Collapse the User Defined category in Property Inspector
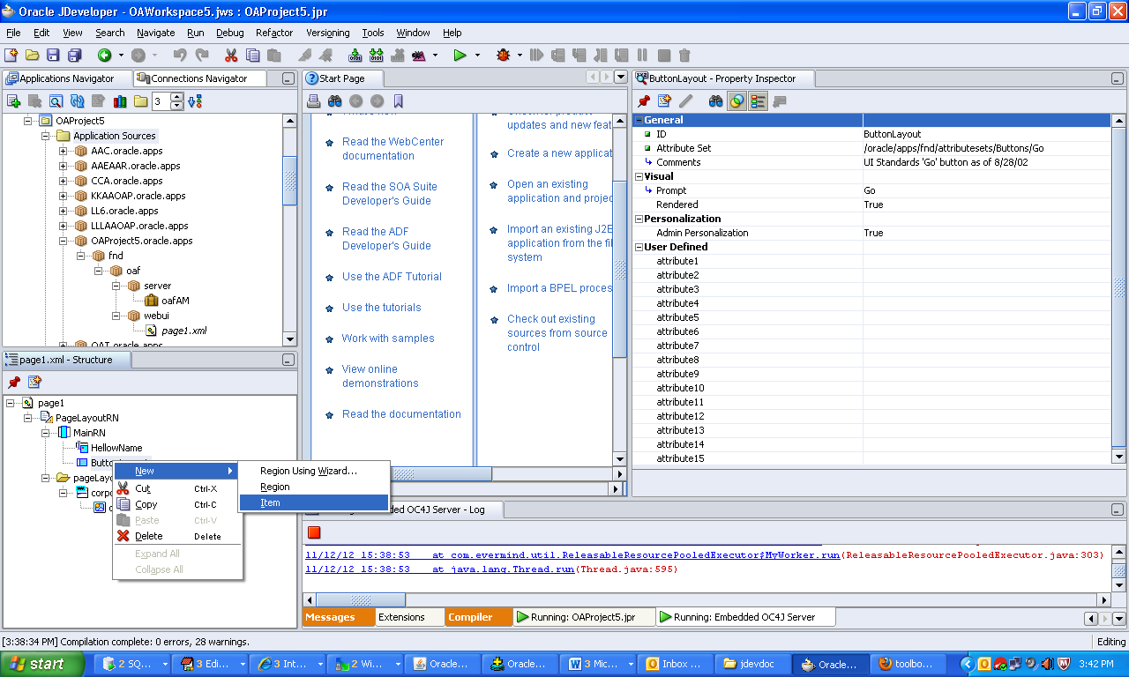Image resolution: width=1129 pixels, height=677 pixels. pyautogui.click(x=639, y=247)
